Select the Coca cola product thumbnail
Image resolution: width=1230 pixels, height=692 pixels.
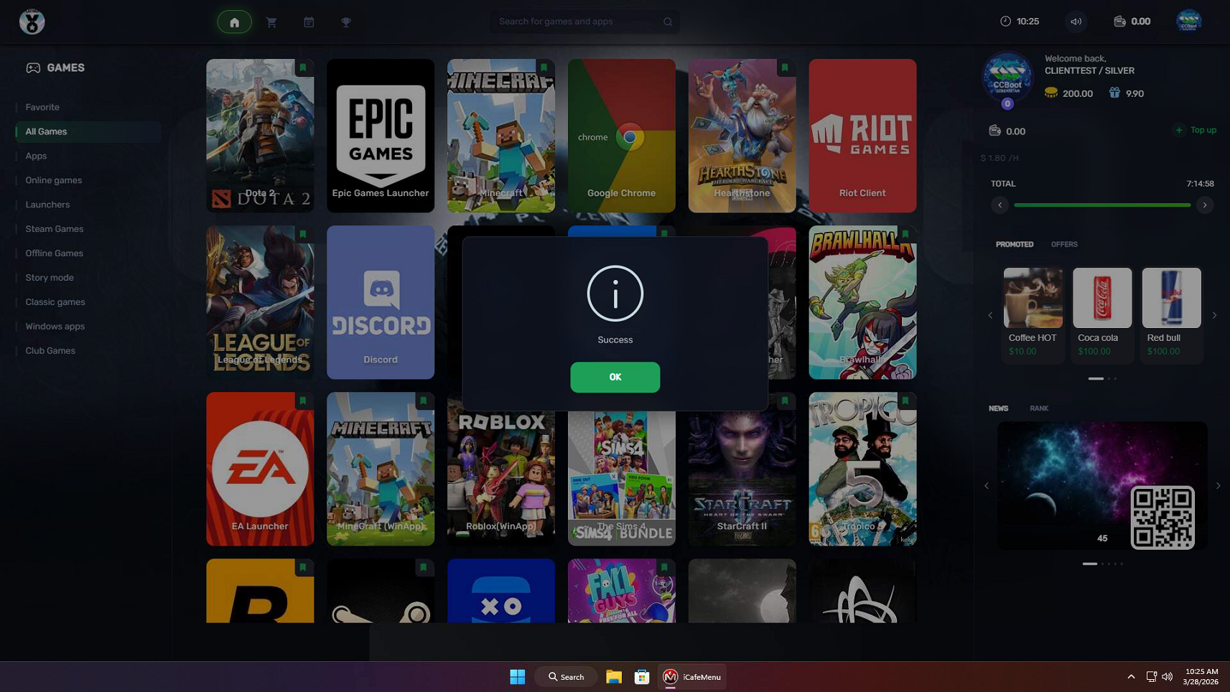[1101, 298]
